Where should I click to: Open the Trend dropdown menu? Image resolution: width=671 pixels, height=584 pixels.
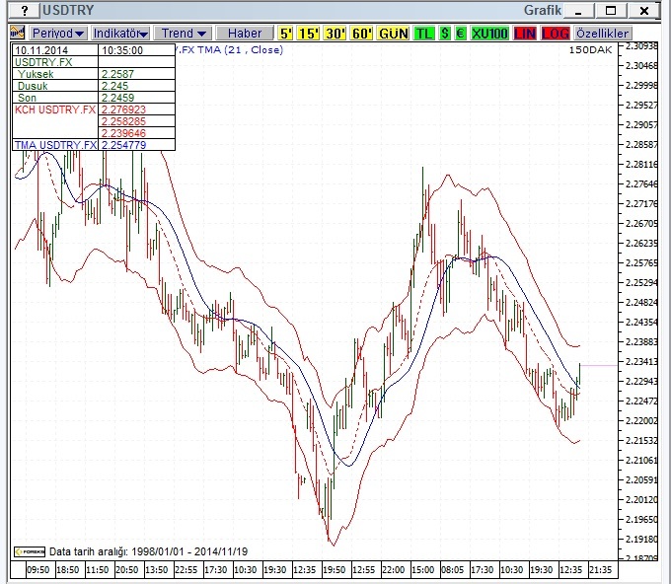(x=184, y=33)
